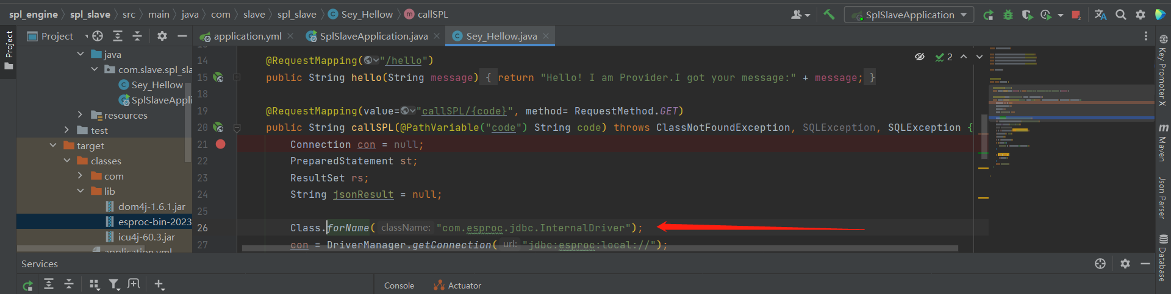Expand the resources folder
Screen dimensions: 1171x294
tap(80, 115)
